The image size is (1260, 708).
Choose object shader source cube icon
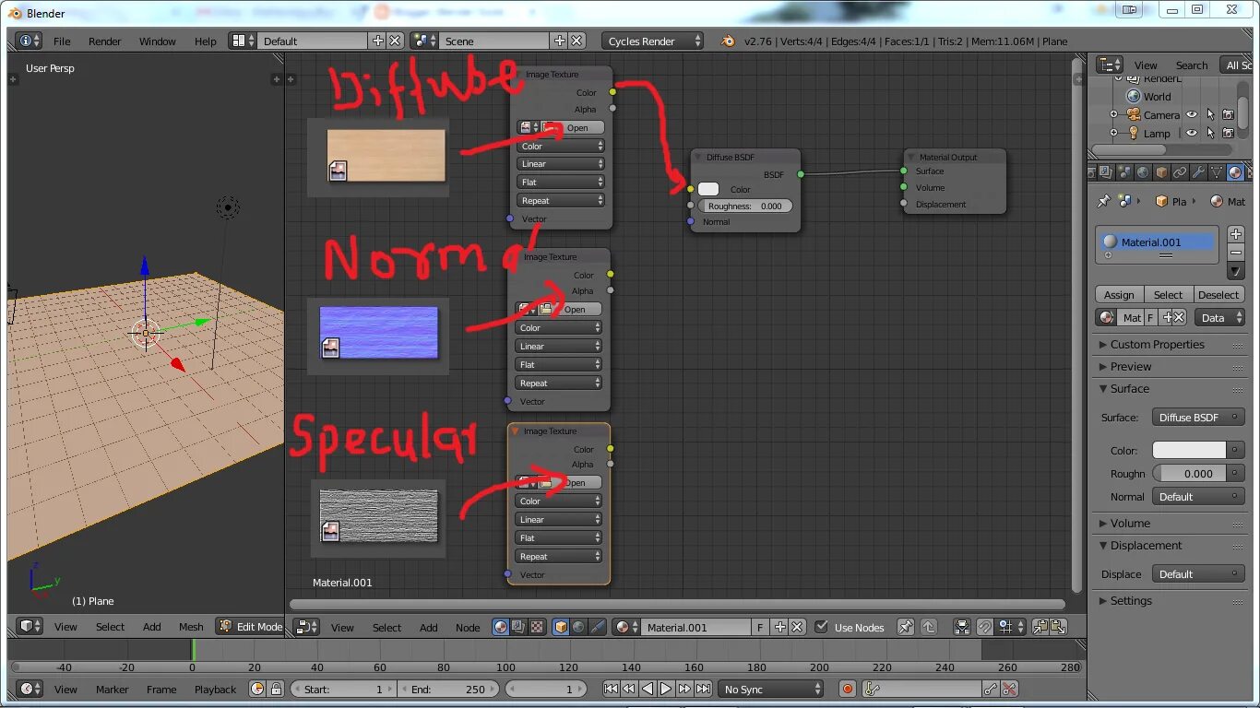click(561, 627)
